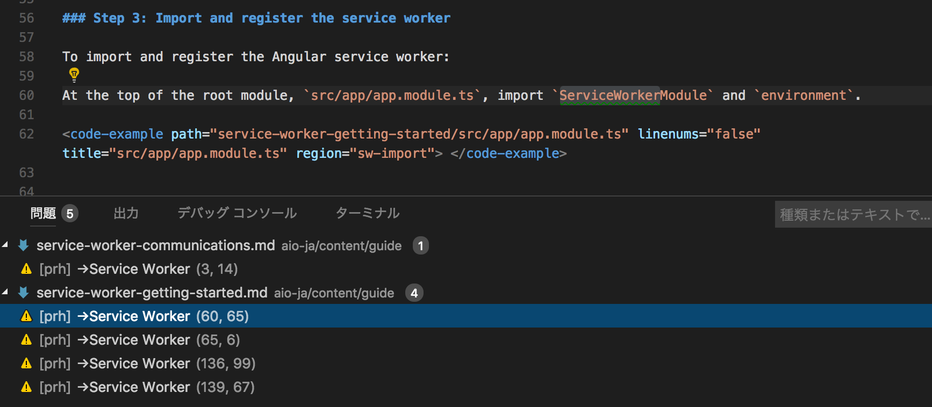Viewport: 932px width, 407px height.
Task: Click the `src/app/app.module.ts` inline code on line 60
Action: 392,95
